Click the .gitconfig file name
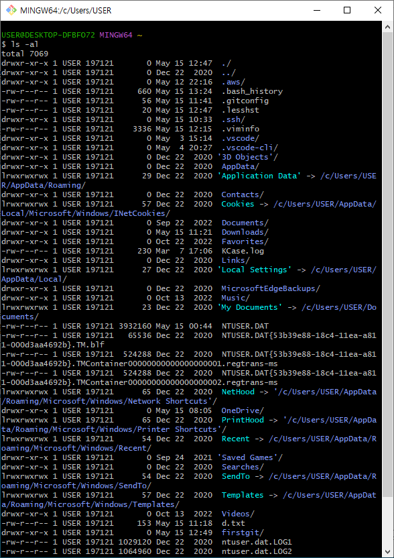The image size is (394, 558). pyautogui.click(x=245, y=101)
